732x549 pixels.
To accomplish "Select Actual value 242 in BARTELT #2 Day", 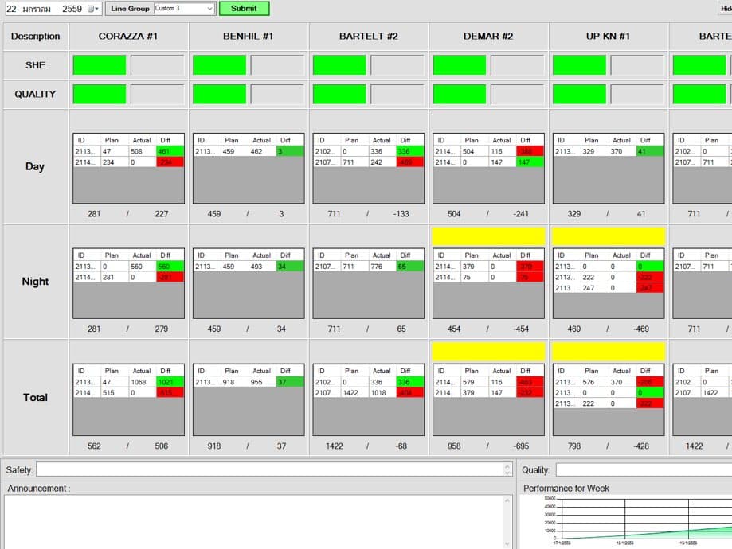I will point(382,162).
